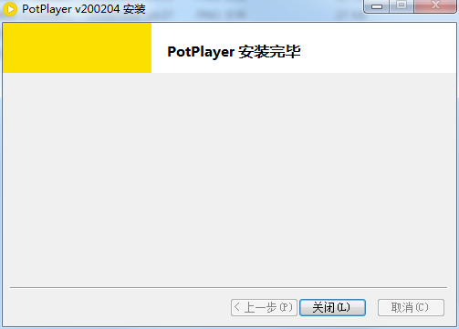459x329 pixels.
Task: Click the 'PotPlayer 安装完毕' heading text
Action: click(234, 52)
